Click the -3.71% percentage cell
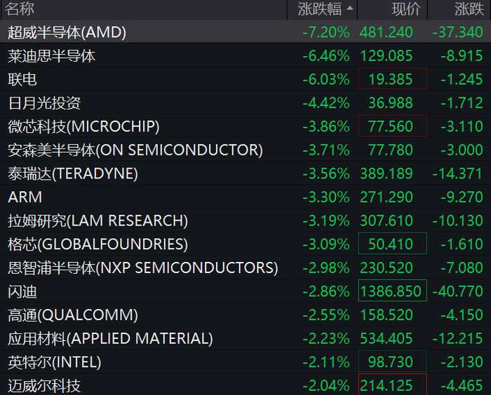The height and width of the screenshot is (395, 491). pyautogui.click(x=326, y=150)
